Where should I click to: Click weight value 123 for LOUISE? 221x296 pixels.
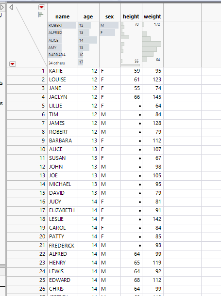point(153,79)
